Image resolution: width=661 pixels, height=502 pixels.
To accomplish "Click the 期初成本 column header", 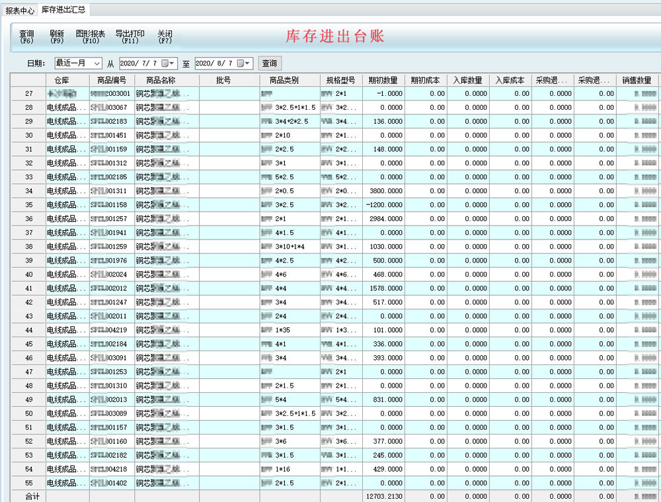I will tap(426, 80).
